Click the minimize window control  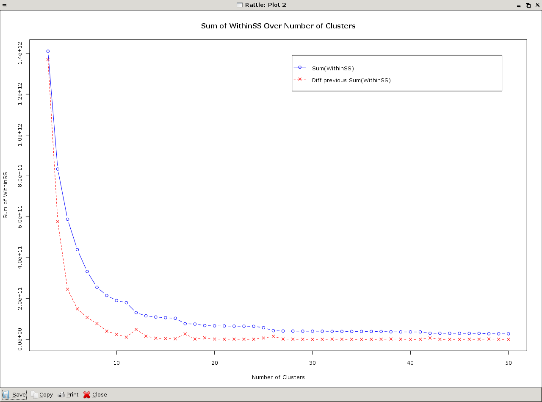tap(518, 5)
